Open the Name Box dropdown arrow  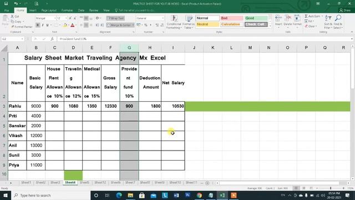[x=22, y=39]
